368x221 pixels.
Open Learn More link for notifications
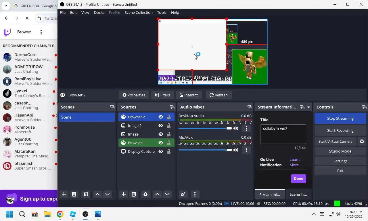[294, 162]
